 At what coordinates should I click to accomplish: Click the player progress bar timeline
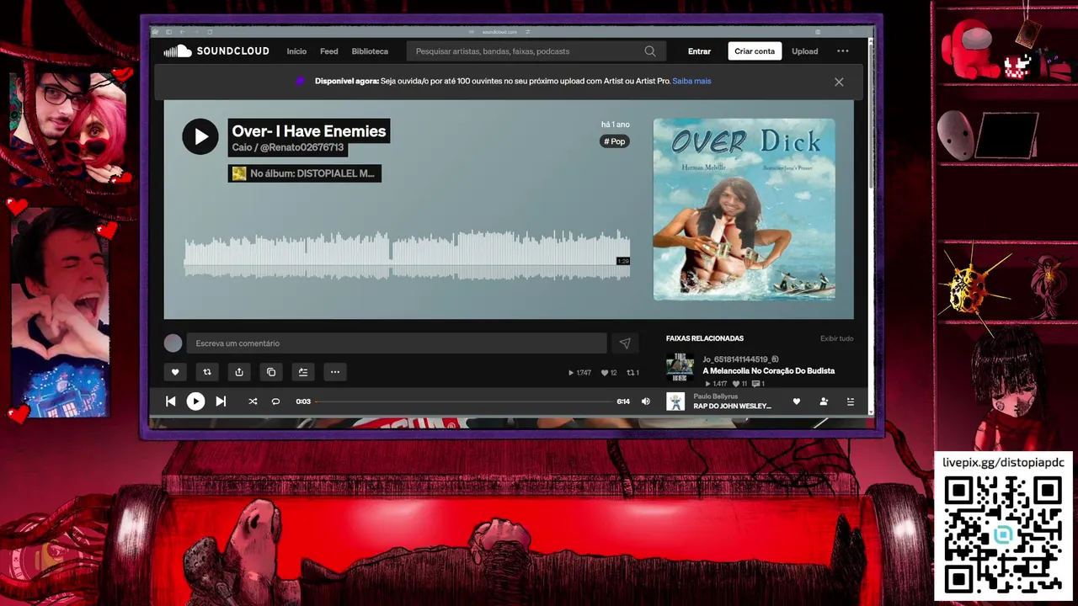464,401
